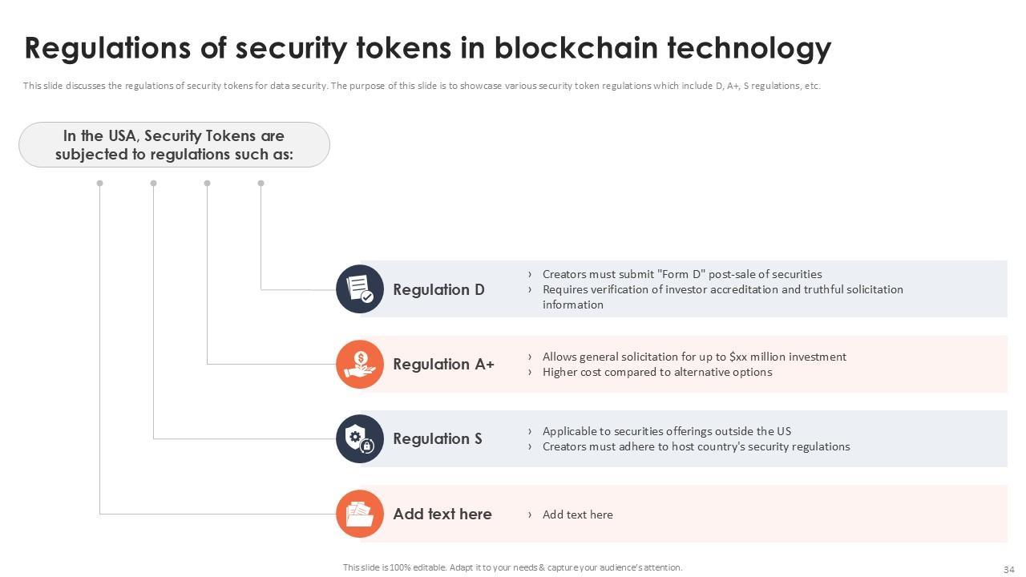Click the slide number 34
This screenshot has height=577, width=1026.
tap(1008, 570)
